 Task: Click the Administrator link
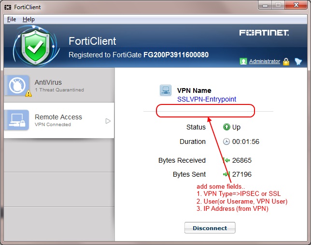264,62
